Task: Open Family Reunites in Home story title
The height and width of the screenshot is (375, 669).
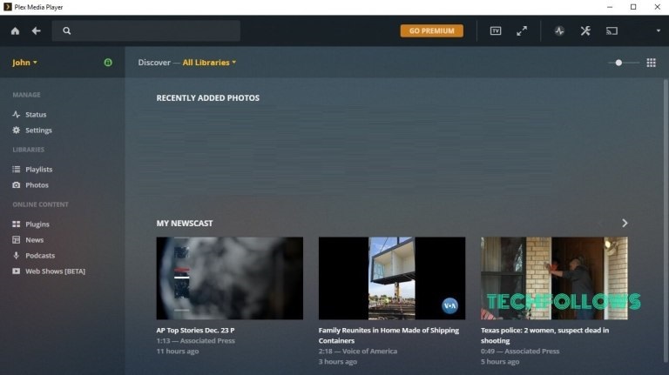Action: (x=389, y=335)
